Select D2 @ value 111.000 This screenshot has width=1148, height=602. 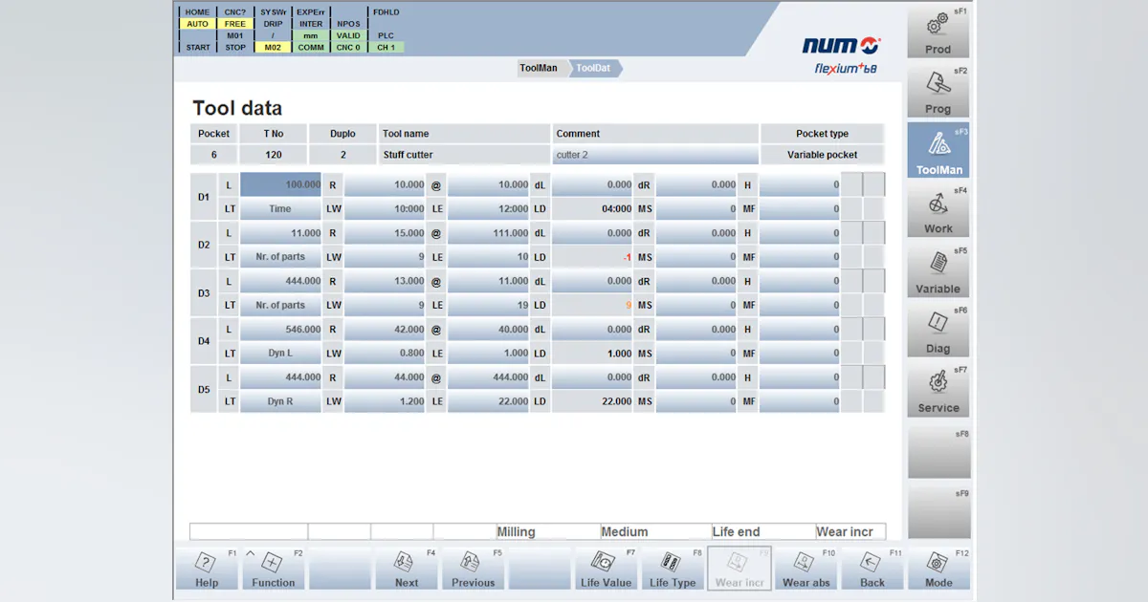tap(488, 233)
